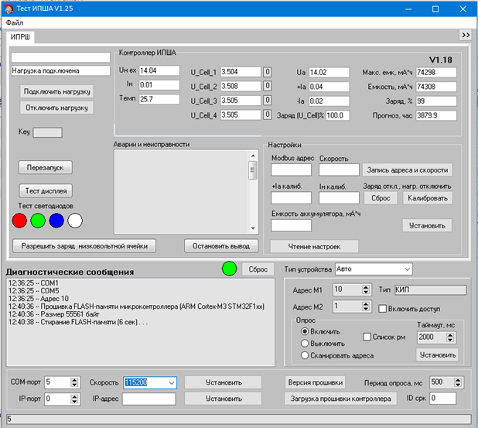Click the white LED test circle
The image size is (478, 428).
75,221
